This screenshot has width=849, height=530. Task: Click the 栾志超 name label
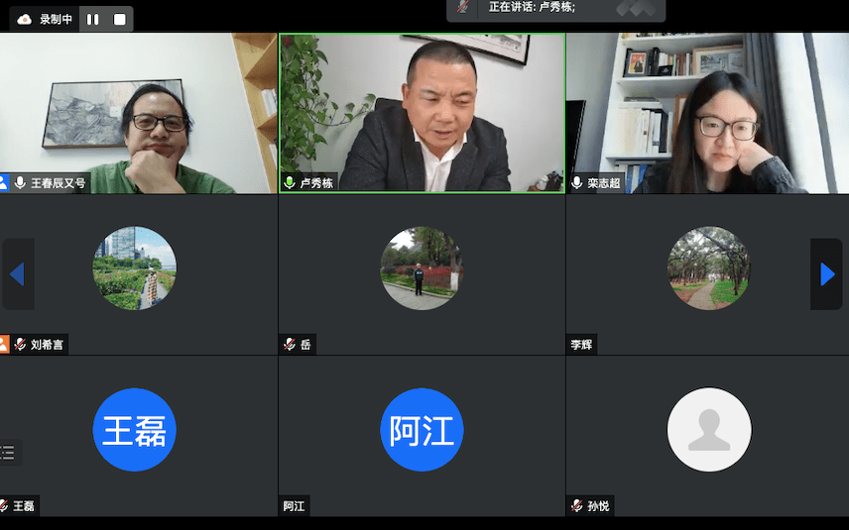tap(604, 183)
